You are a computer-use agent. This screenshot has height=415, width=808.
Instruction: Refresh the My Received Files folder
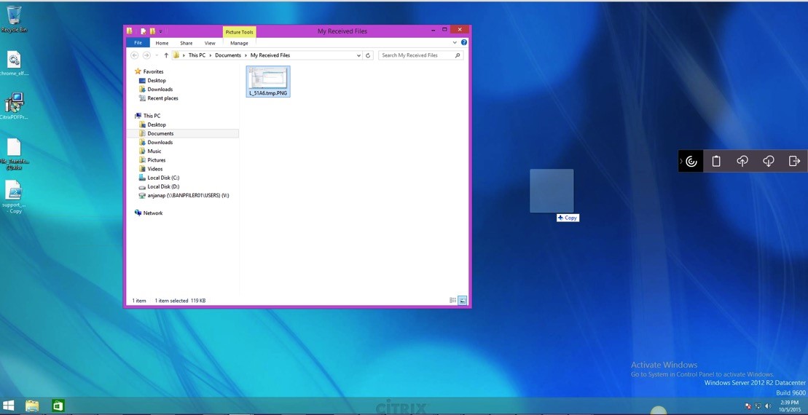(368, 55)
